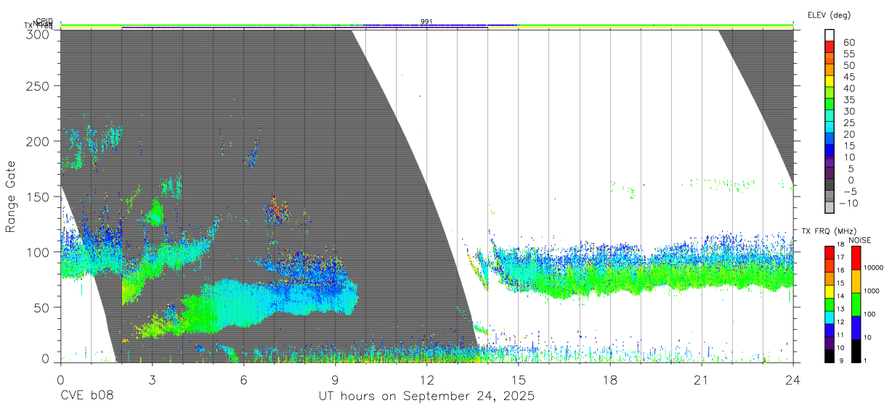
Task: Click the "10000" label on the NOISE scale
Action: tap(874, 267)
